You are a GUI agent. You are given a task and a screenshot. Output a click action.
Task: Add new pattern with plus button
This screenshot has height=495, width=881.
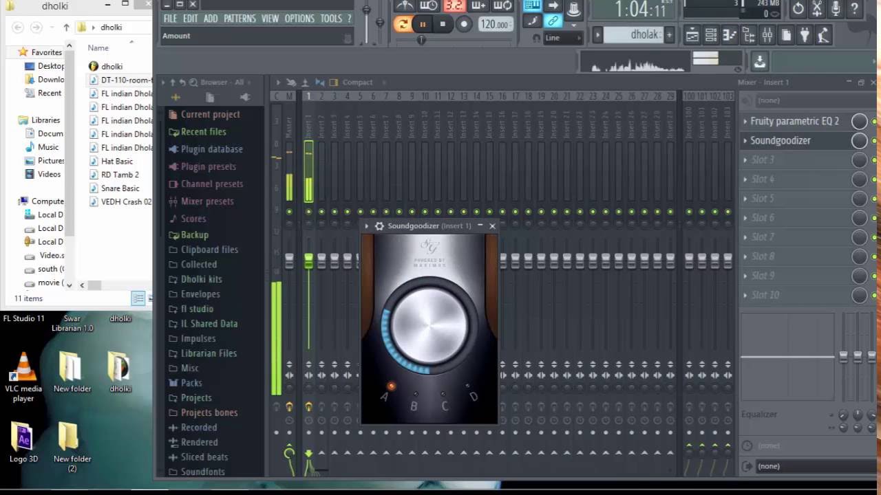669,35
